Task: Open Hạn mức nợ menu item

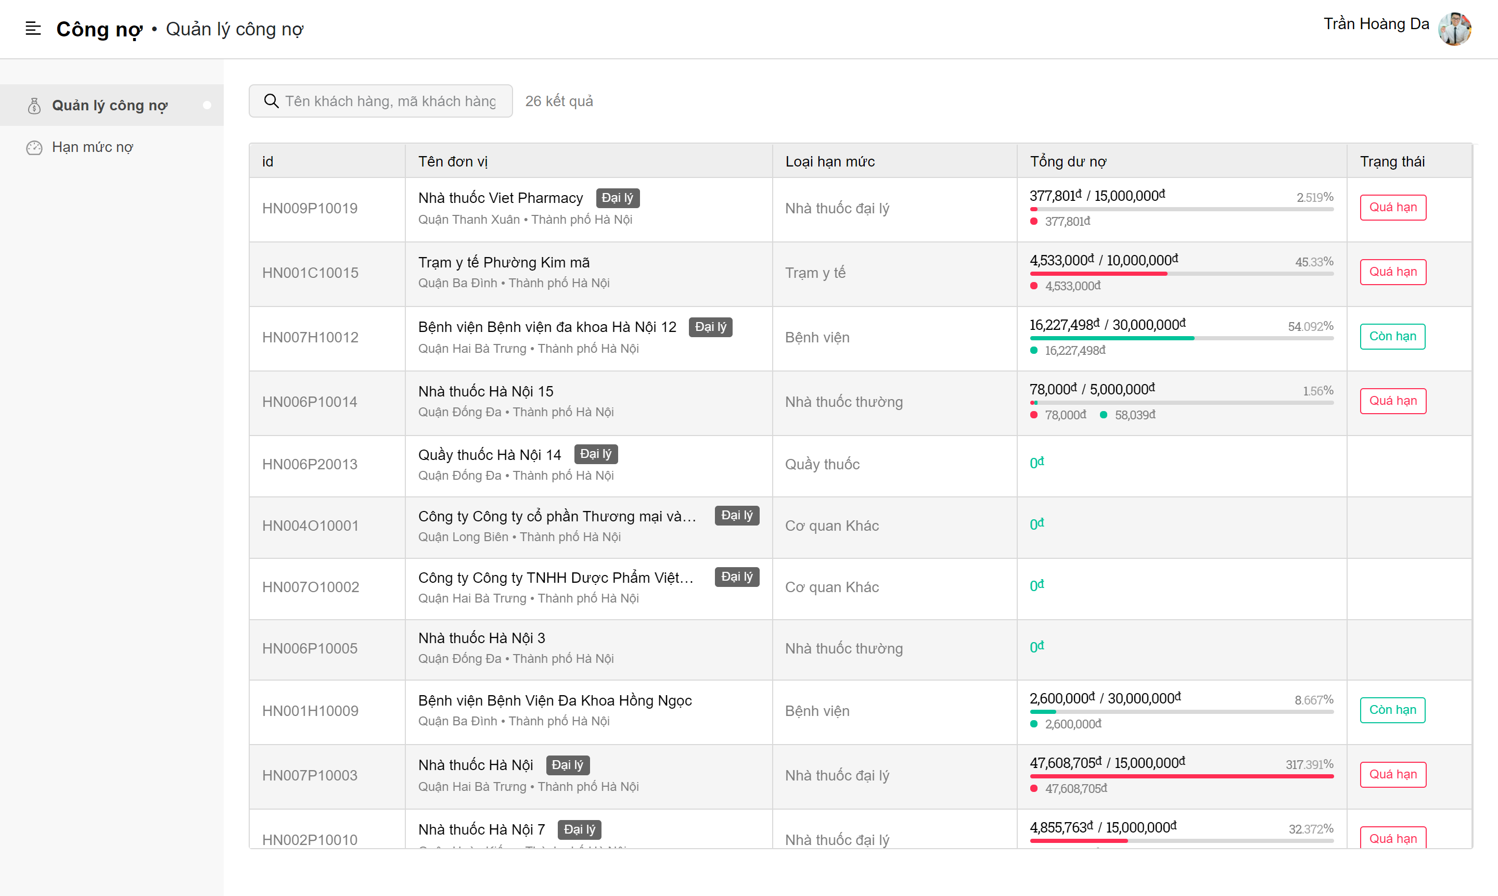Action: coord(93,147)
